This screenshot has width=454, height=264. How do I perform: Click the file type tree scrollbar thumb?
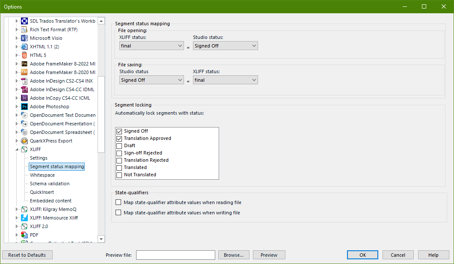coord(101,114)
